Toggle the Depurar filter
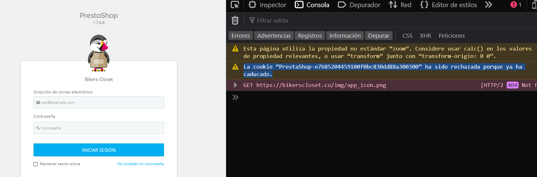The height and width of the screenshot is (177, 537). pyautogui.click(x=379, y=36)
